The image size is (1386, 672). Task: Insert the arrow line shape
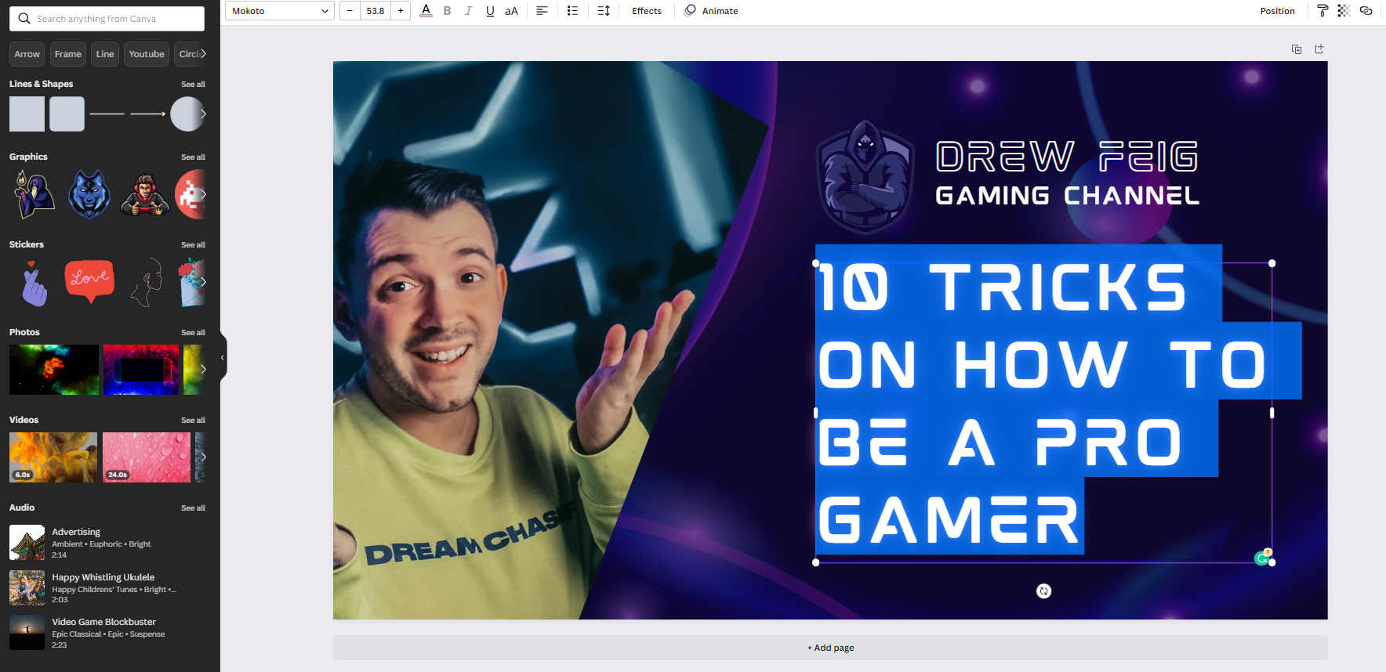click(148, 114)
